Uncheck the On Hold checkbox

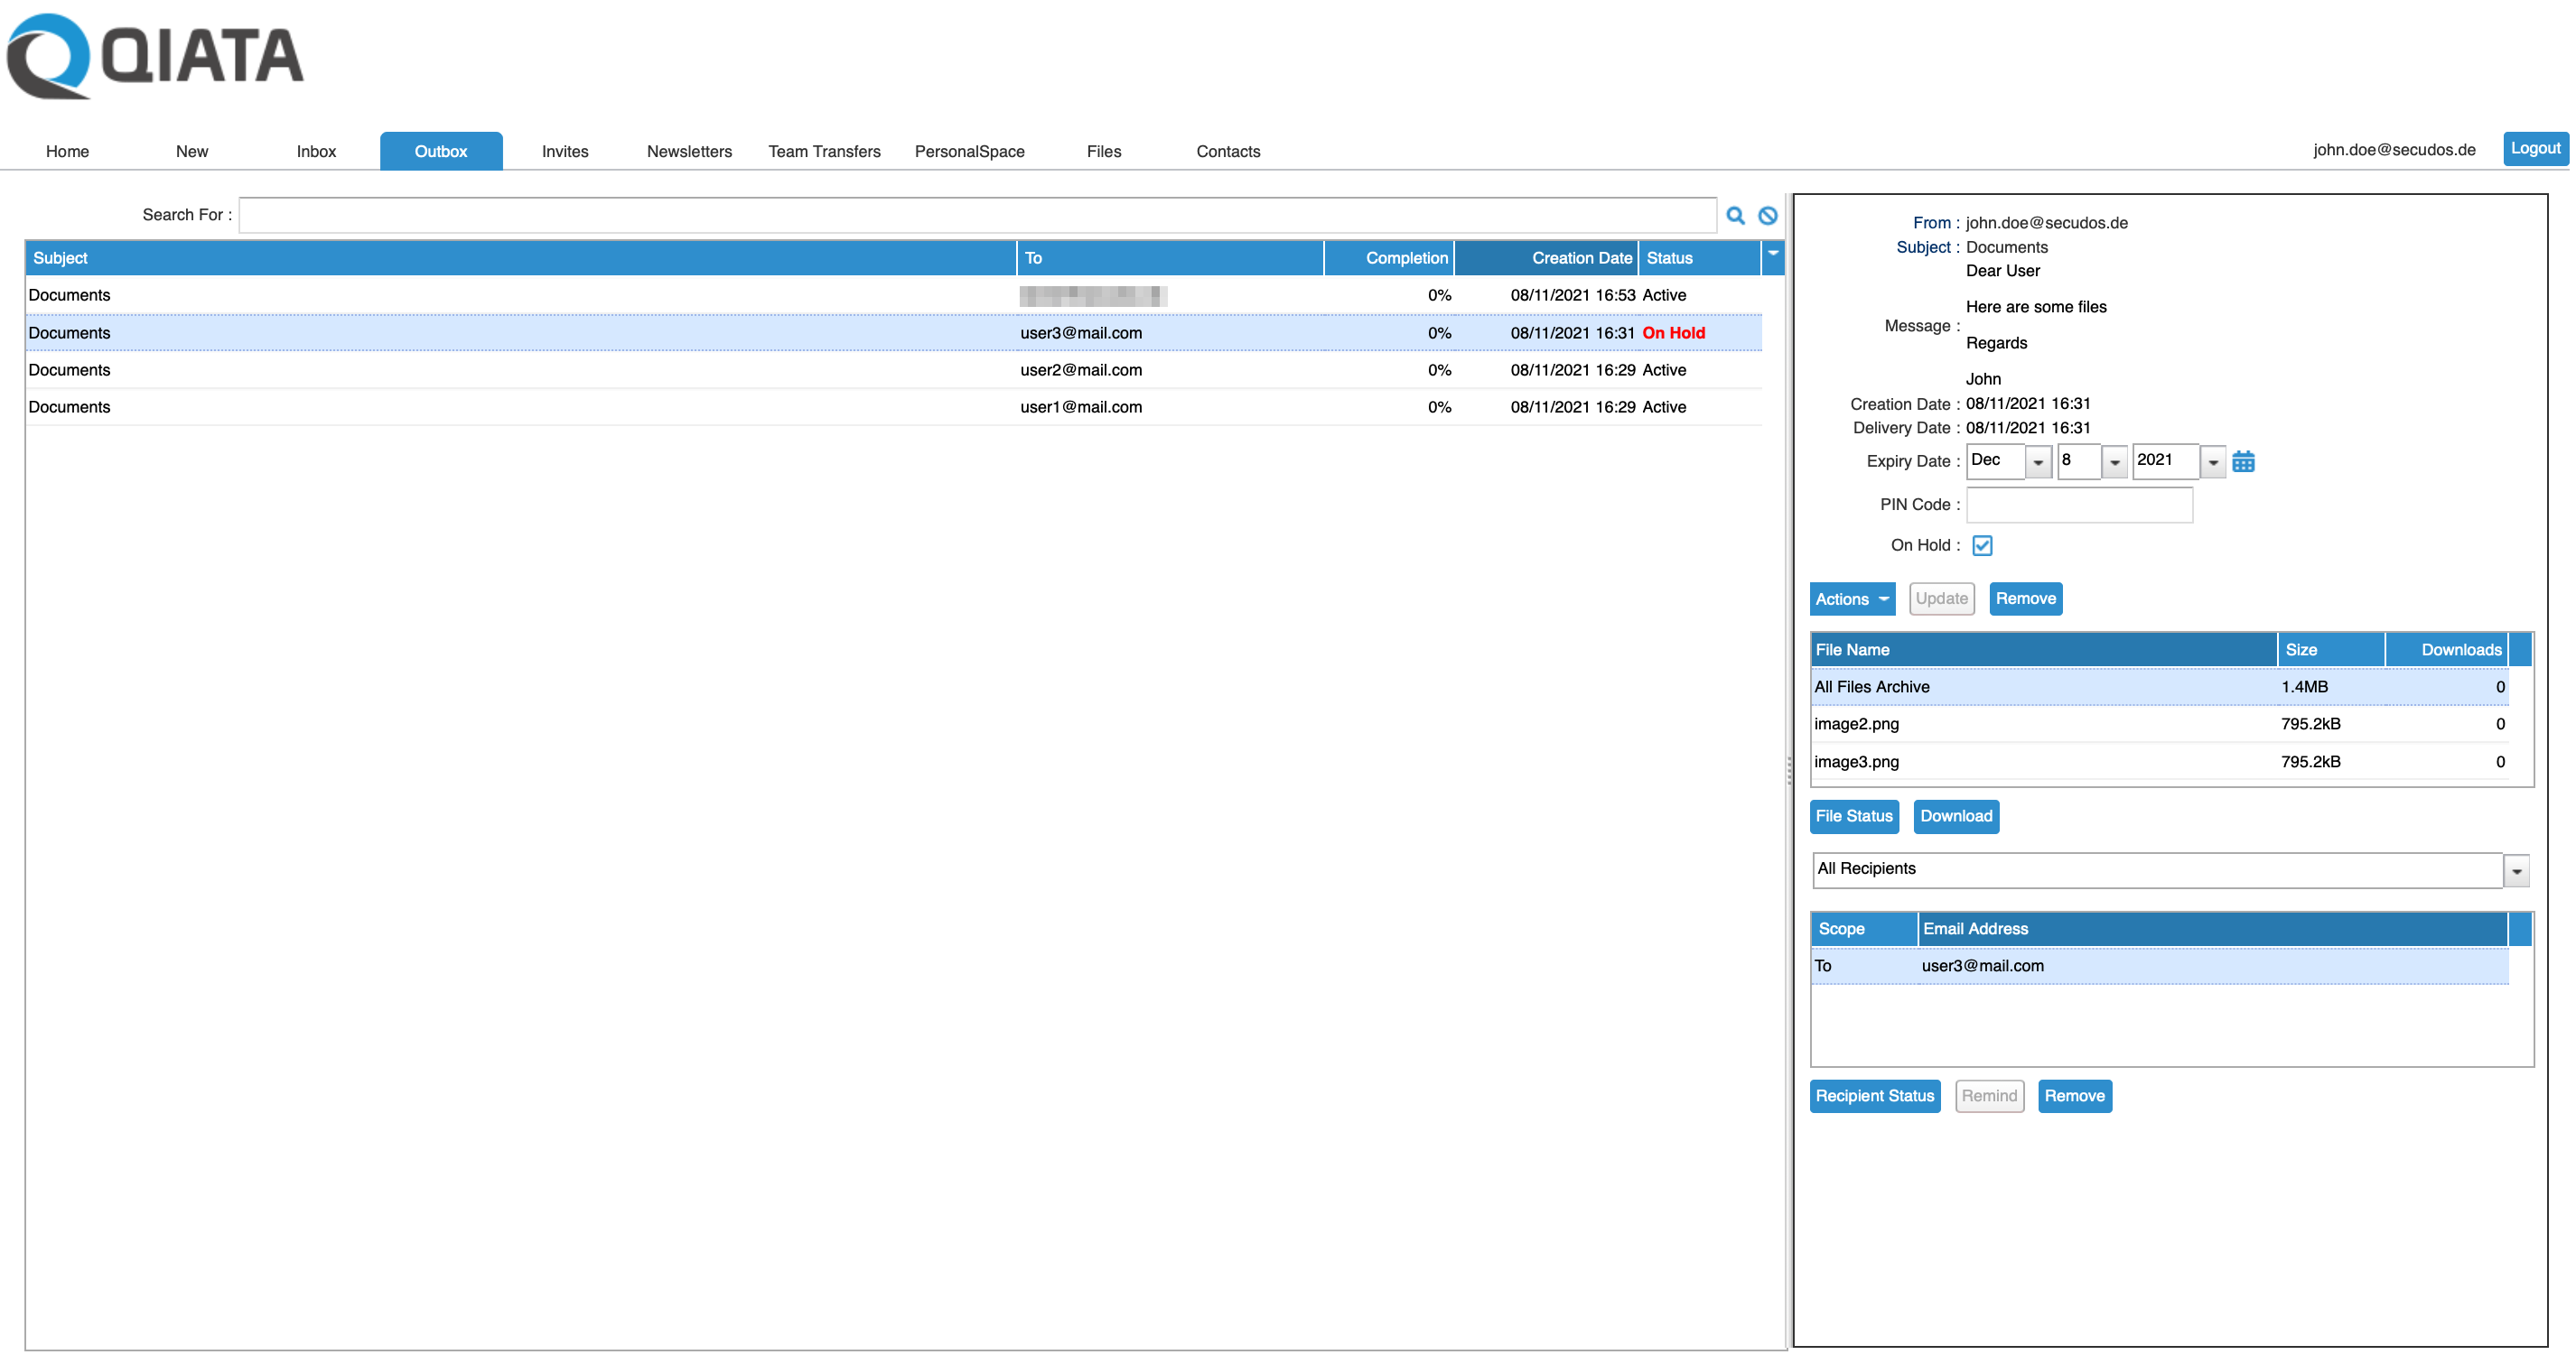[1981, 545]
